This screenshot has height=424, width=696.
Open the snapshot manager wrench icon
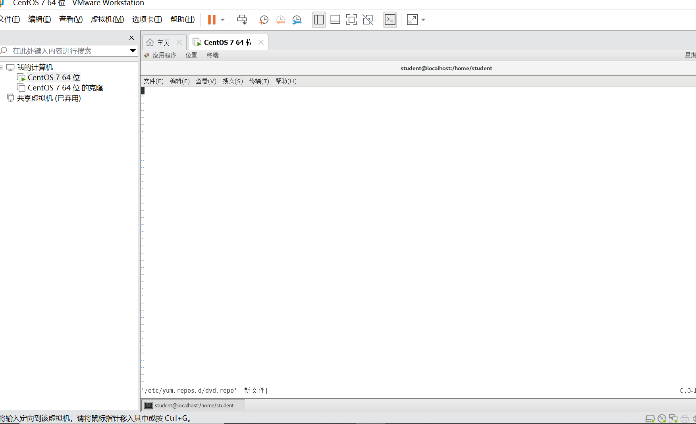pyautogui.click(x=297, y=20)
